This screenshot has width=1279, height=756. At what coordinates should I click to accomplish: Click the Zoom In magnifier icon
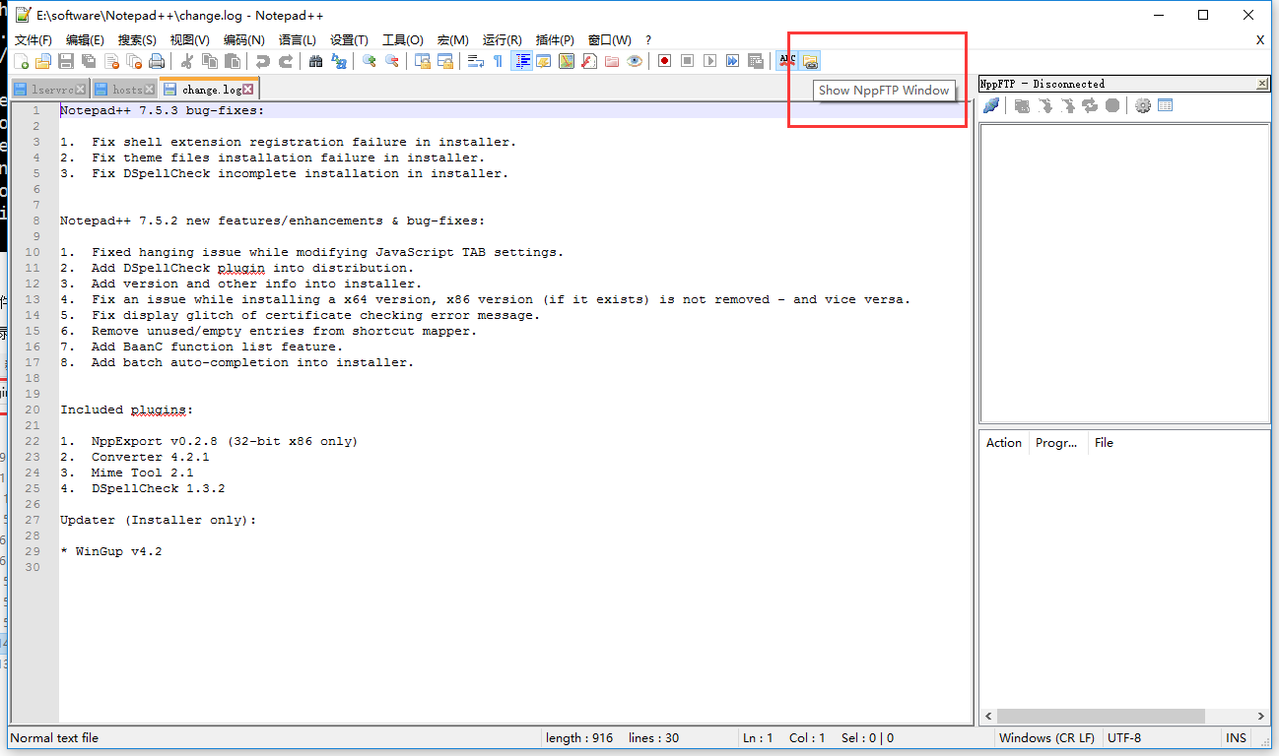(370, 61)
